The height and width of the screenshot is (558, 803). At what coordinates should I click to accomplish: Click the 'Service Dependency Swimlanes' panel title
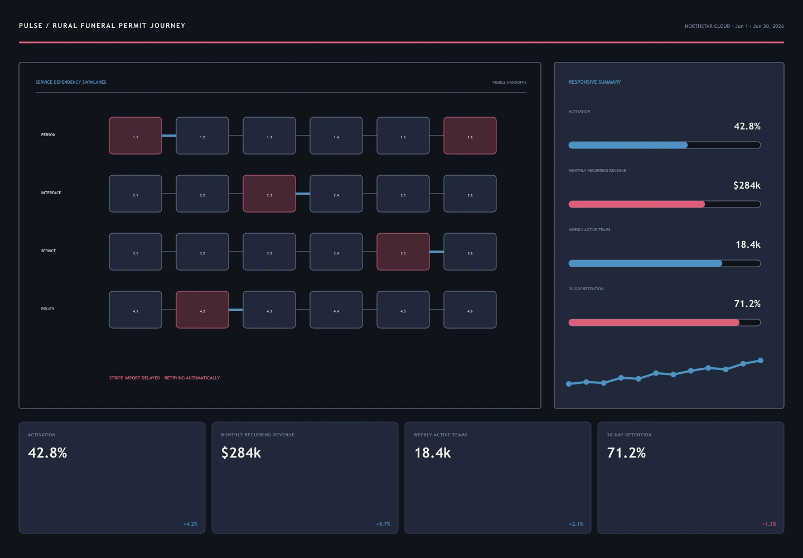point(71,82)
